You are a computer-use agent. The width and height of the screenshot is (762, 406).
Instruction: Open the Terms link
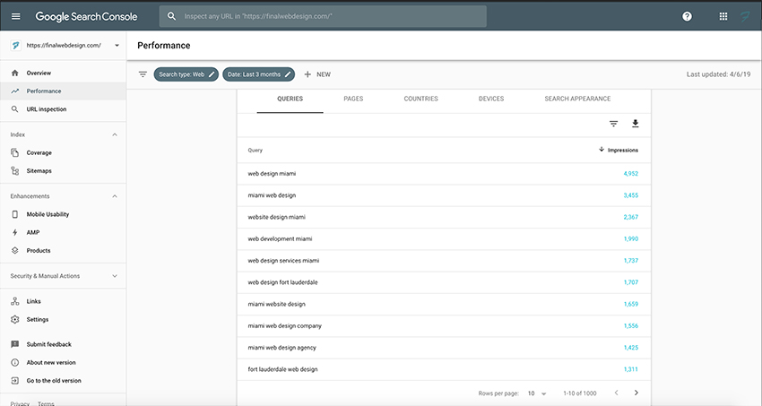[46, 403]
